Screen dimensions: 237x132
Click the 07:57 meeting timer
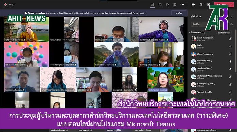(12, 5)
